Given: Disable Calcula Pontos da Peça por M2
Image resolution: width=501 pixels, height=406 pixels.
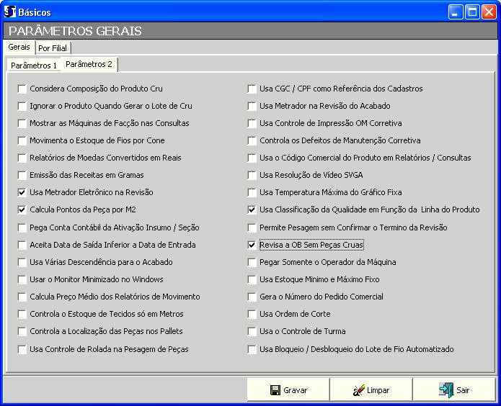Looking at the screenshot, I should point(22,210).
